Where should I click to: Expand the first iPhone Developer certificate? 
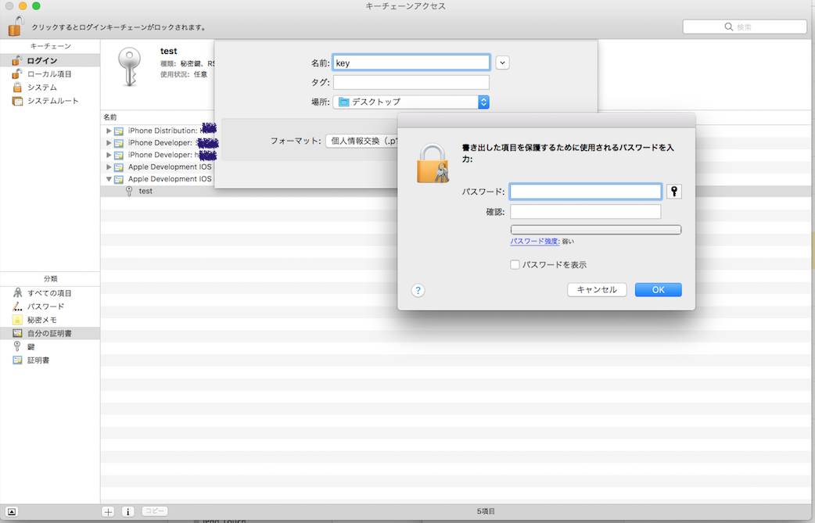109,143
